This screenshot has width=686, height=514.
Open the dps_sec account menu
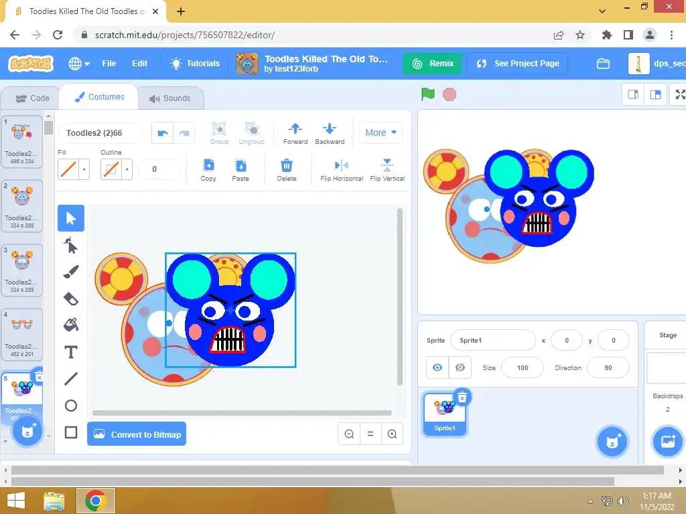point(657,64)
